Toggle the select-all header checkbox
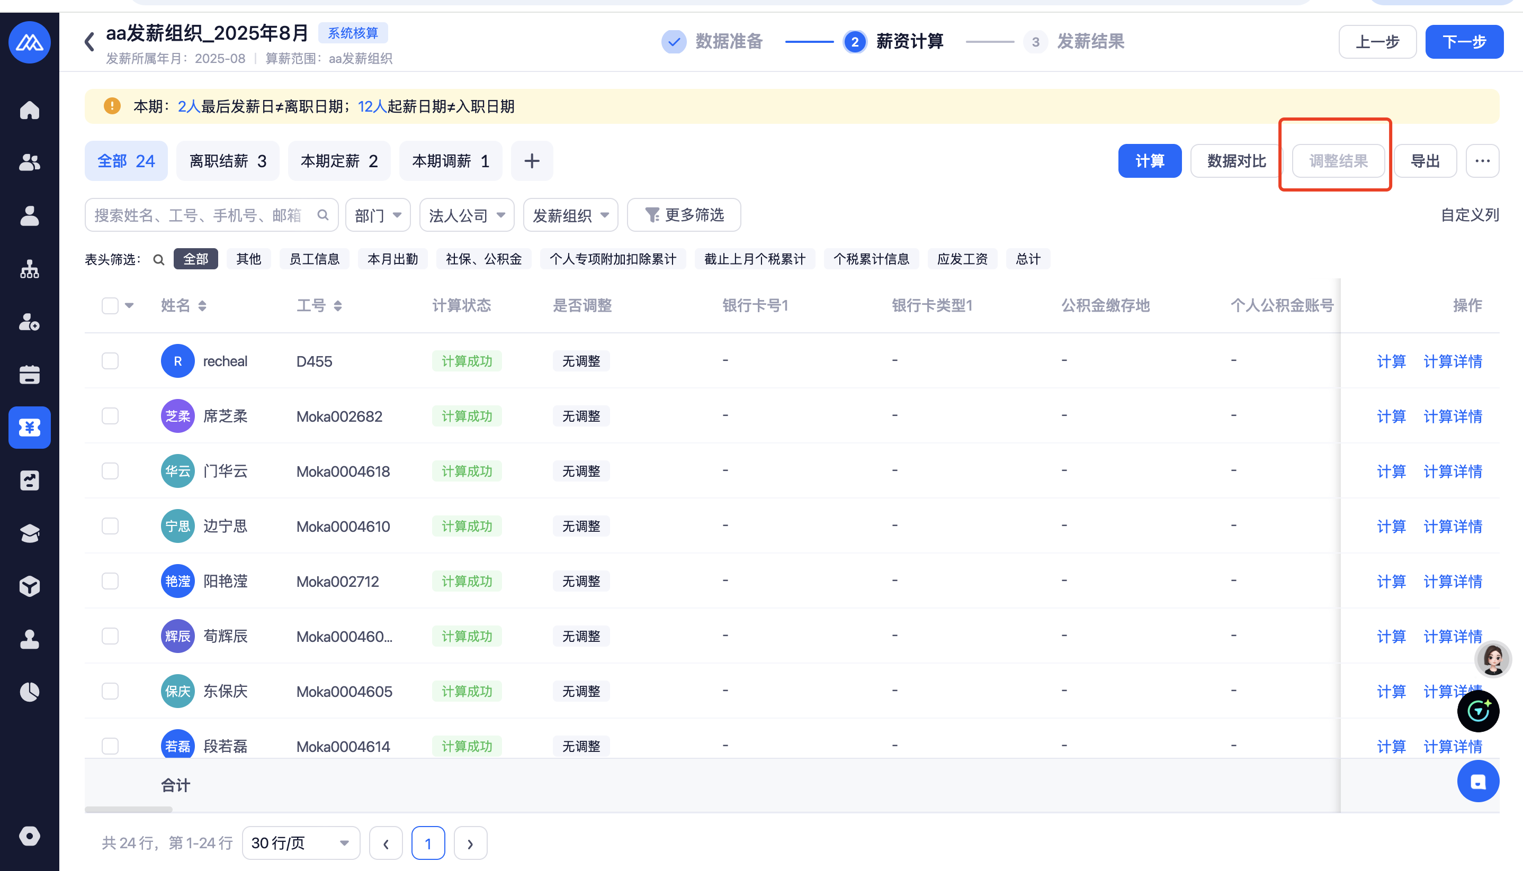Screen dimensions: 1523x871 click(110, 306)
